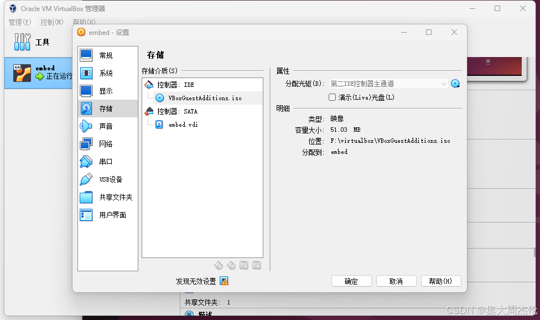Click the 帮助(H) button in settings dialog

(441, 281)
